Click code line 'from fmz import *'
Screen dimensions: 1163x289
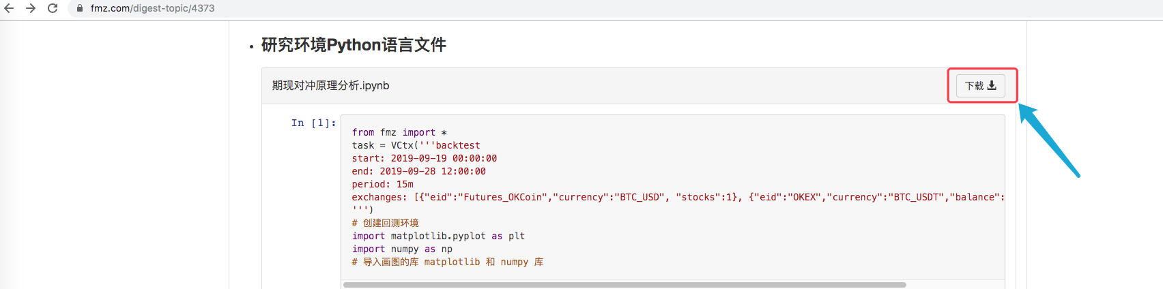(399, 132)
